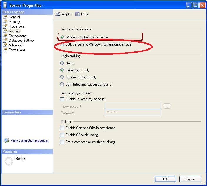The width and height of the screenshot is (207, 186).
Task: Click the Connections page icon
Action: (5, 36)
